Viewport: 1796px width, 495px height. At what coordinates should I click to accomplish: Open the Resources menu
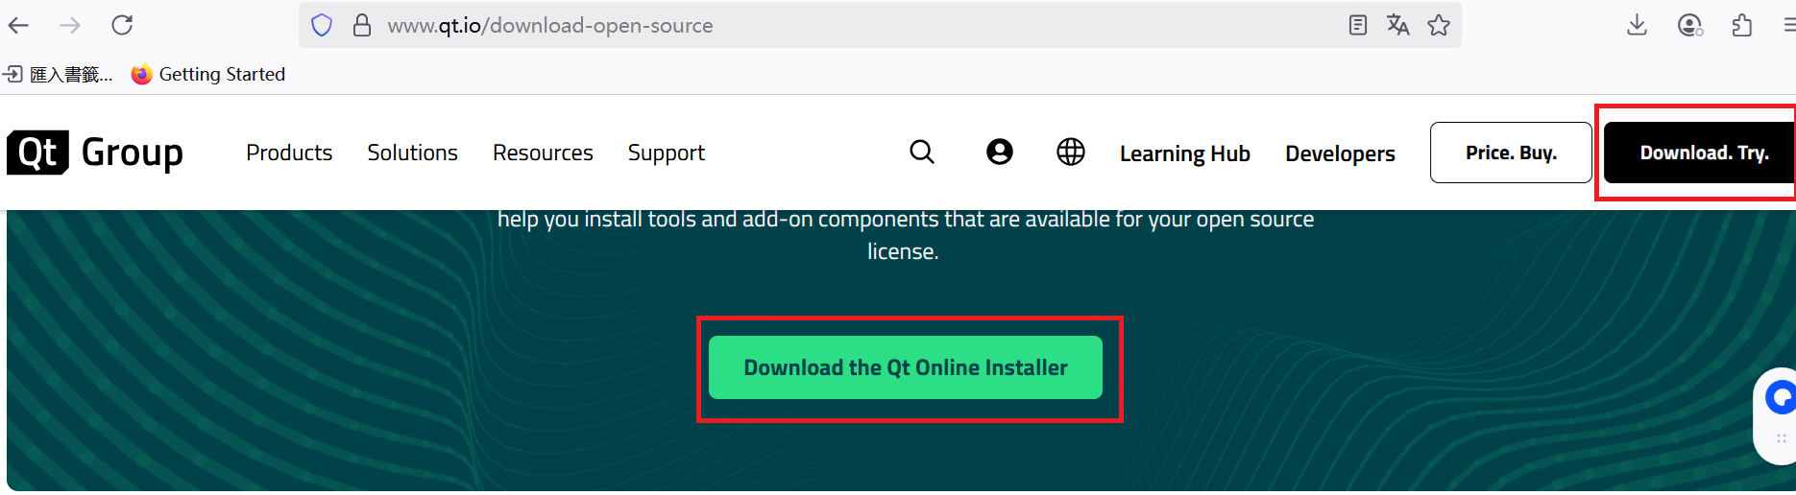click(x=543, y=153)
